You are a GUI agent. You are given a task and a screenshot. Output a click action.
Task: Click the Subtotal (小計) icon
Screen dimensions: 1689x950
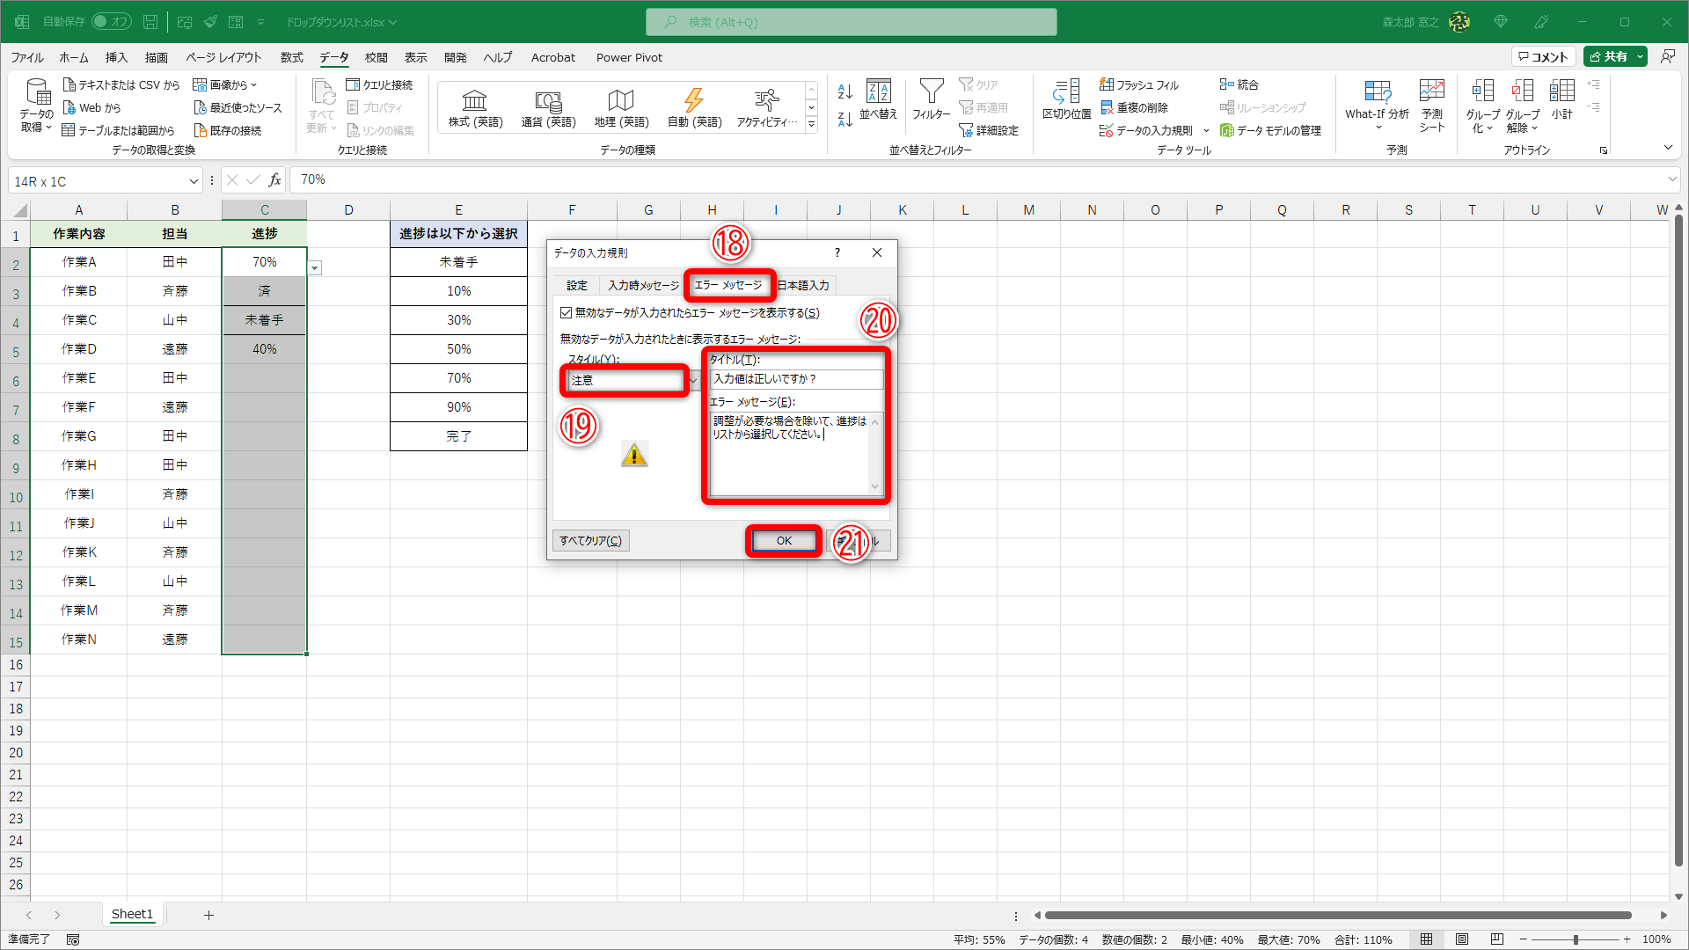pyautogui.click(x=1561, y=91)
